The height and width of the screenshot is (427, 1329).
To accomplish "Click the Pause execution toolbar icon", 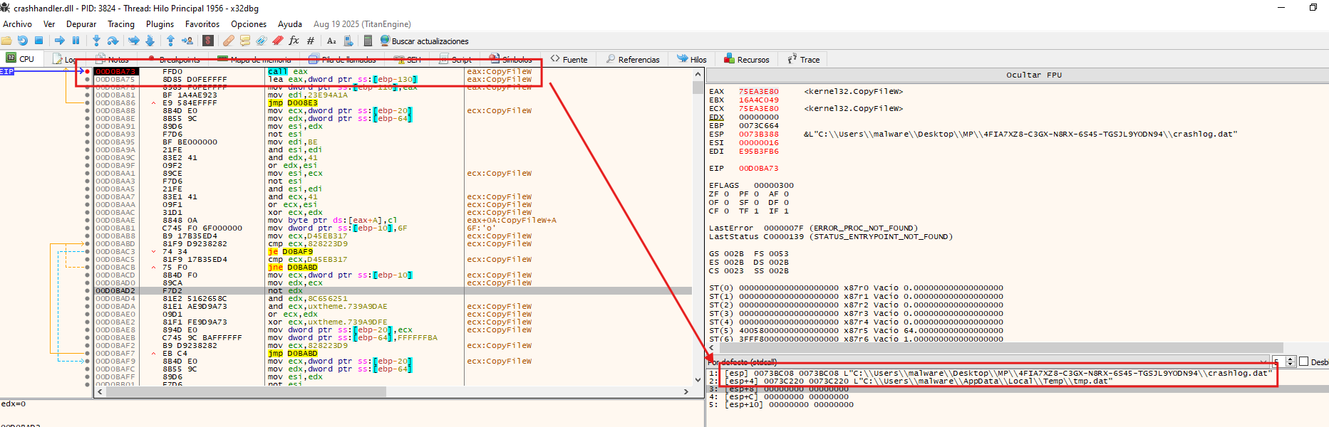I will pos(76,41).
